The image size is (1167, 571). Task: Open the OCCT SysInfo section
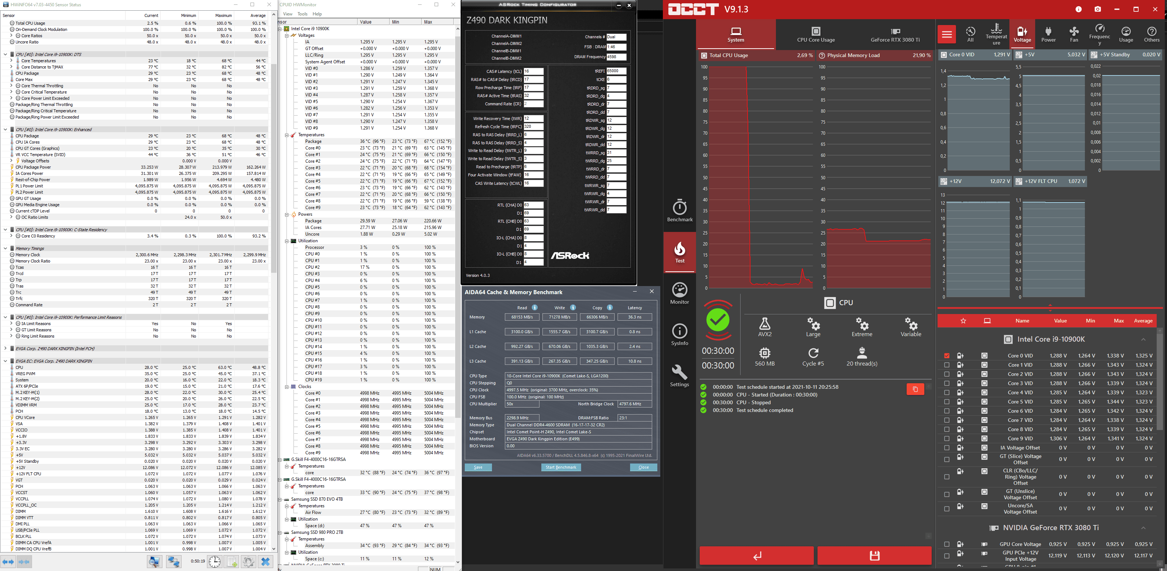tap(679, 334)
